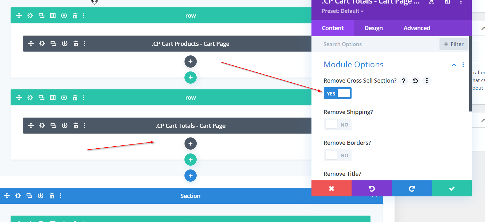Delete the CP Cart Products module
Viewport: 485px width, 222px height.
tap(76, 44)
